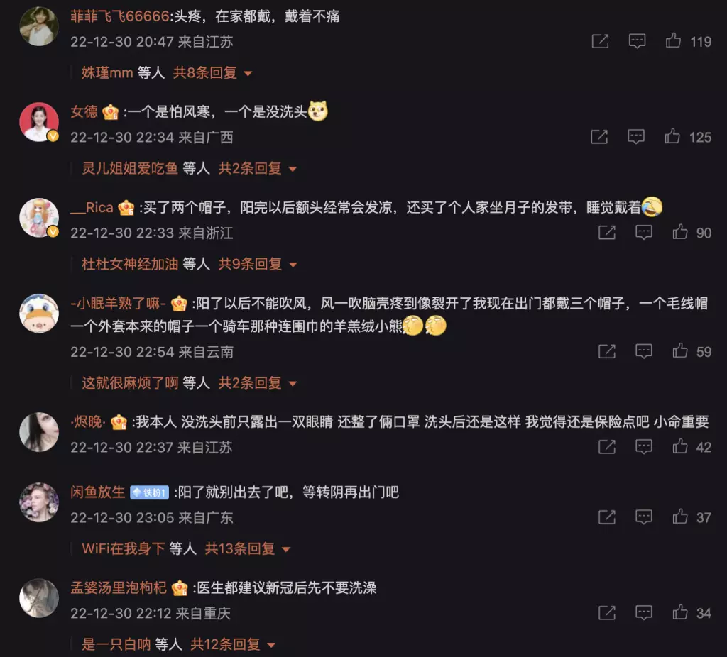
Task: Show 共12条回复 under 孟婆汤里泡枸杞
Action: click(x=233, y=644)
